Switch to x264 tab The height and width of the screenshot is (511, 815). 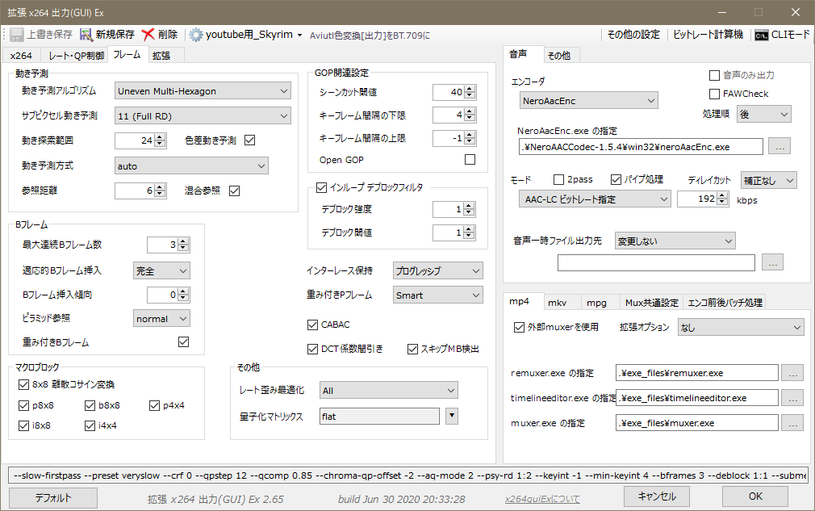(x=21, y=55)
